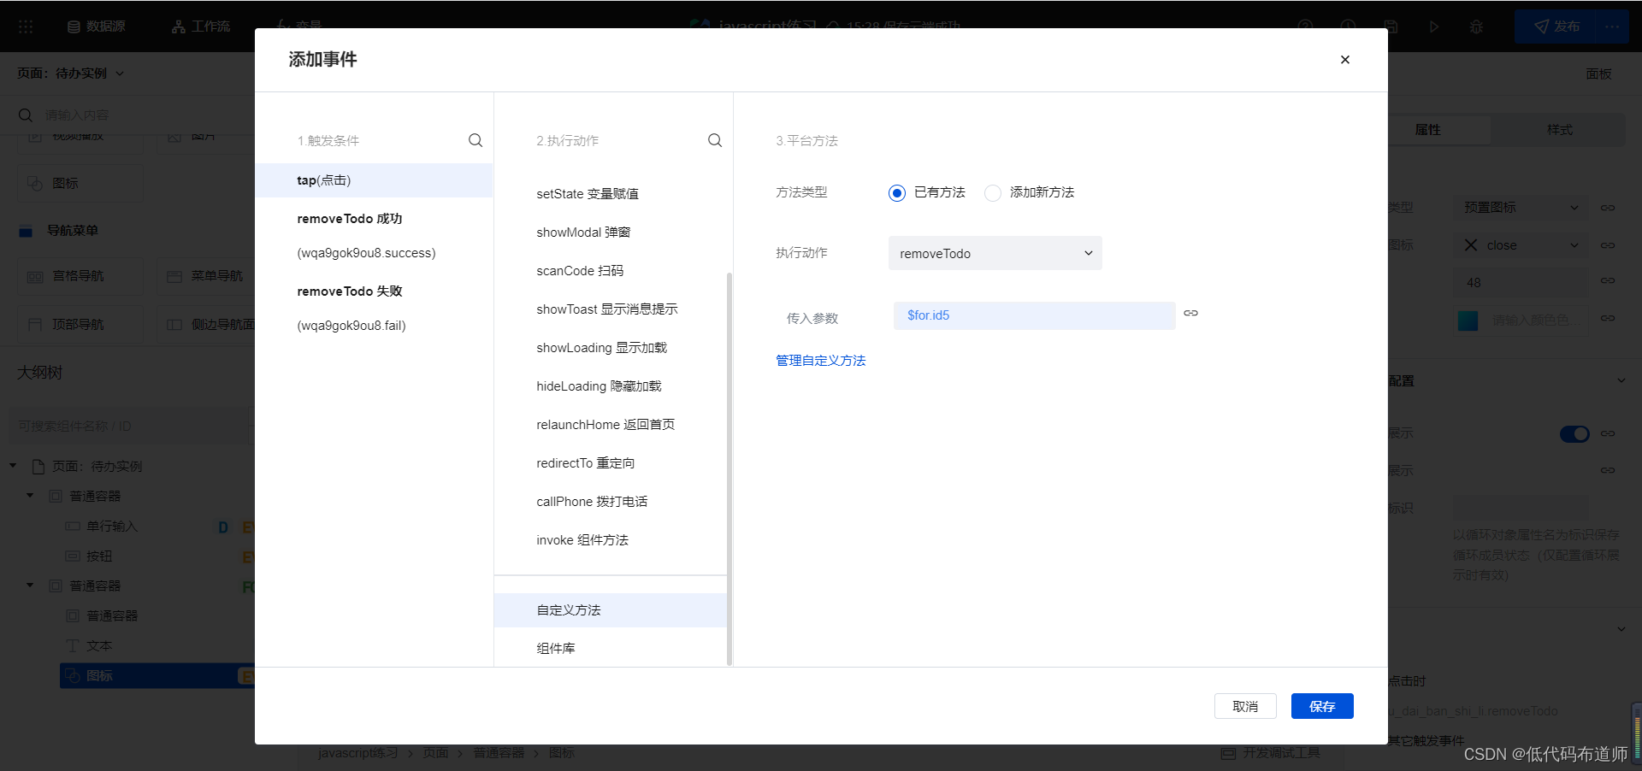Click the component search box 请输入内容
The width and height of the screenshot is (1642, 771).
[128, 115]
